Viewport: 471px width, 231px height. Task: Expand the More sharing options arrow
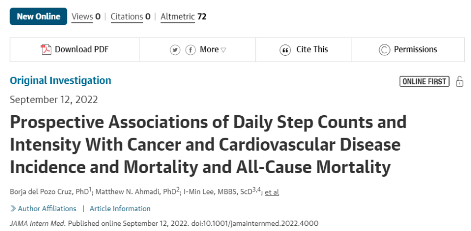[223, 50]
